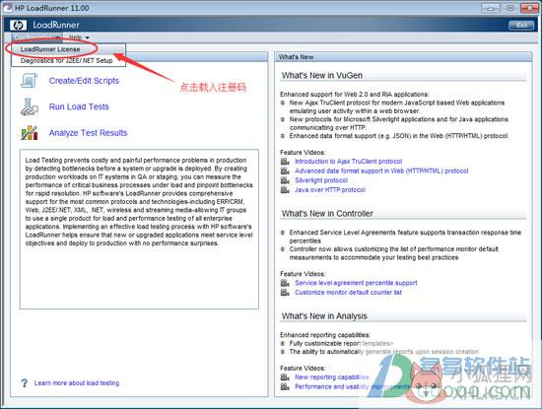The image size is (542, 409).
Task: Open Analyze Test Results link
Action: (x=88, y=133)
